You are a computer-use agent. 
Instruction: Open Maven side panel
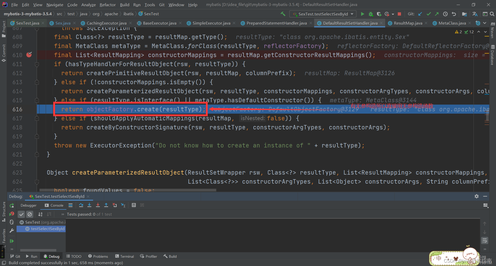[493, 30]
